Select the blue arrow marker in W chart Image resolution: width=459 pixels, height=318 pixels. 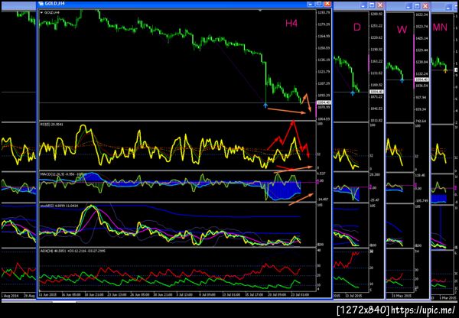click(402, 79)
